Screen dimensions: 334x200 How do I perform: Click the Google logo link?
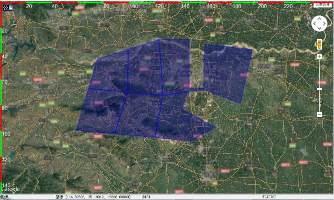[x=11, y=189]
